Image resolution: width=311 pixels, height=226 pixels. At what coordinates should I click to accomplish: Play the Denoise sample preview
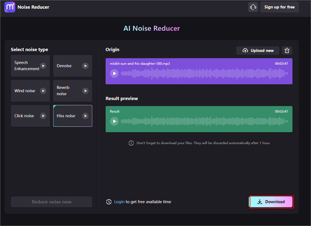pyautogui.click(x=85, y=66)
